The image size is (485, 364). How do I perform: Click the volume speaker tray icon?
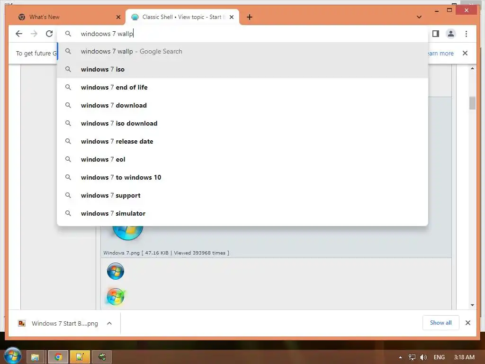click(423, 357)
